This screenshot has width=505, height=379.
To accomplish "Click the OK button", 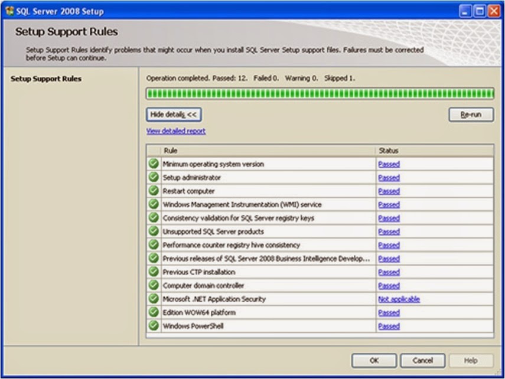I will pos(374,361).
